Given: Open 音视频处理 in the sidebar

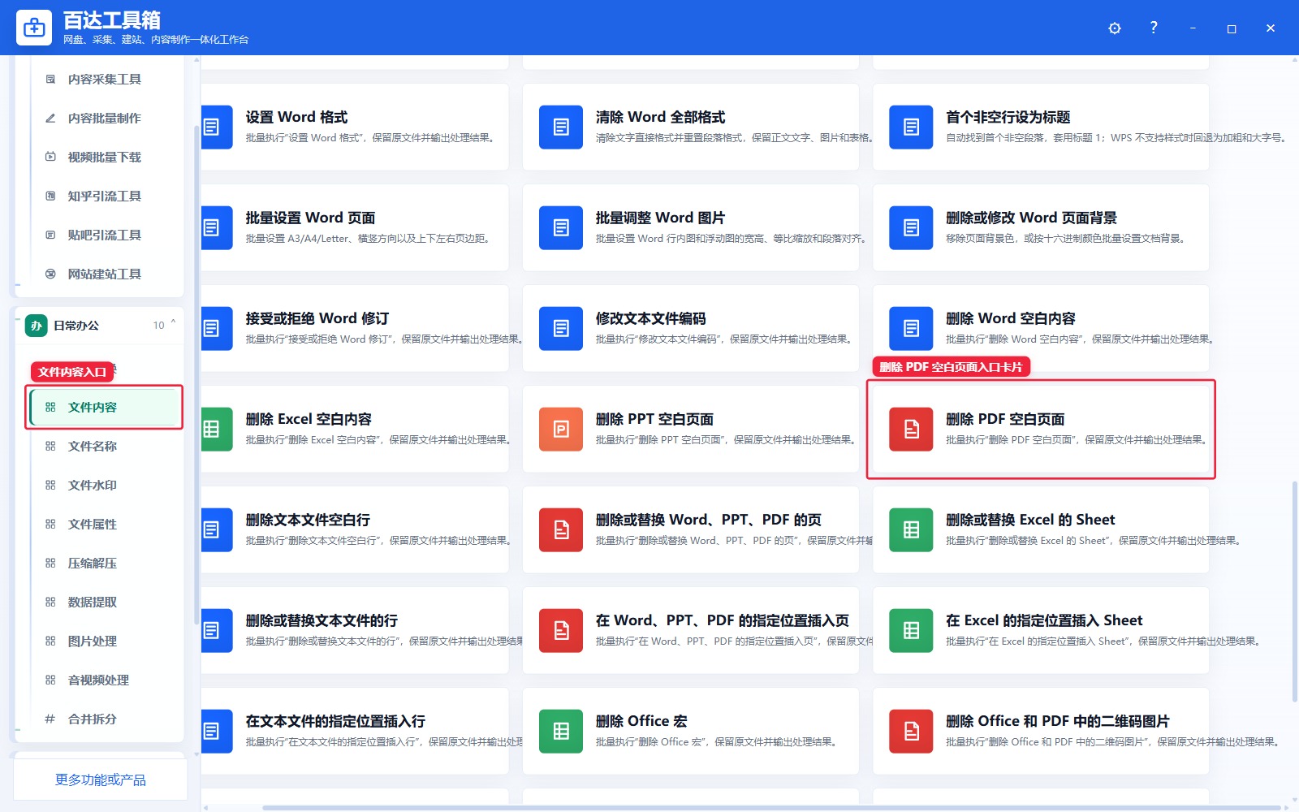Looking at the screenshot, I should tap(104, 680).
